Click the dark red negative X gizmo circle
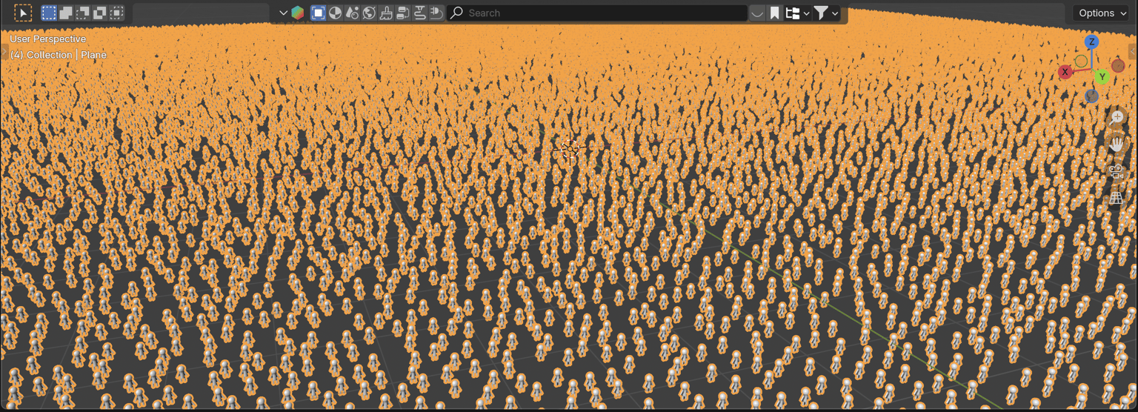Image resolution: width=1138 pixels, height=412 pixels. click(x=1118, y=65)
